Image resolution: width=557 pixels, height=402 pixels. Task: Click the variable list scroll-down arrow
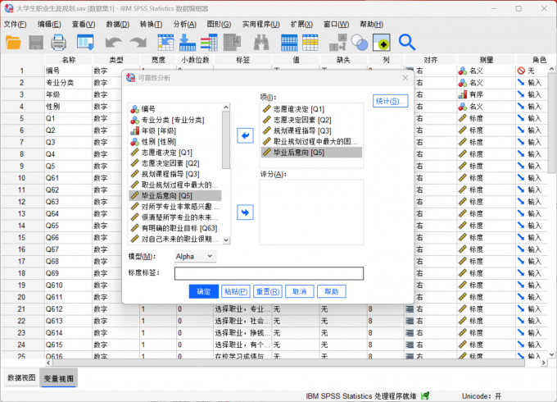click(x=226, y=240)
